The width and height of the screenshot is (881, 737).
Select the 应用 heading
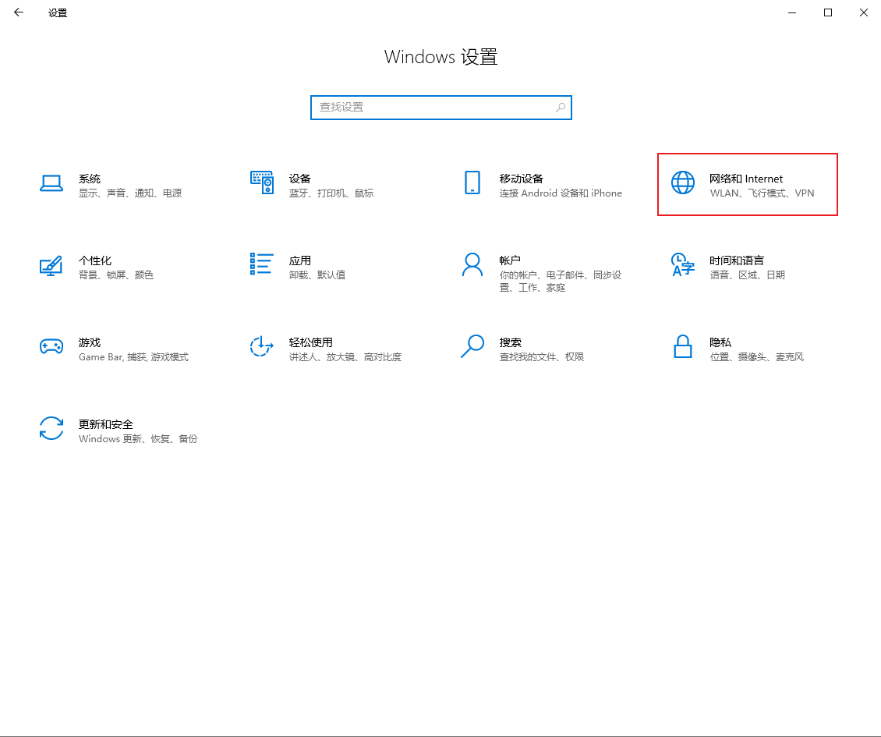(299, 260)
